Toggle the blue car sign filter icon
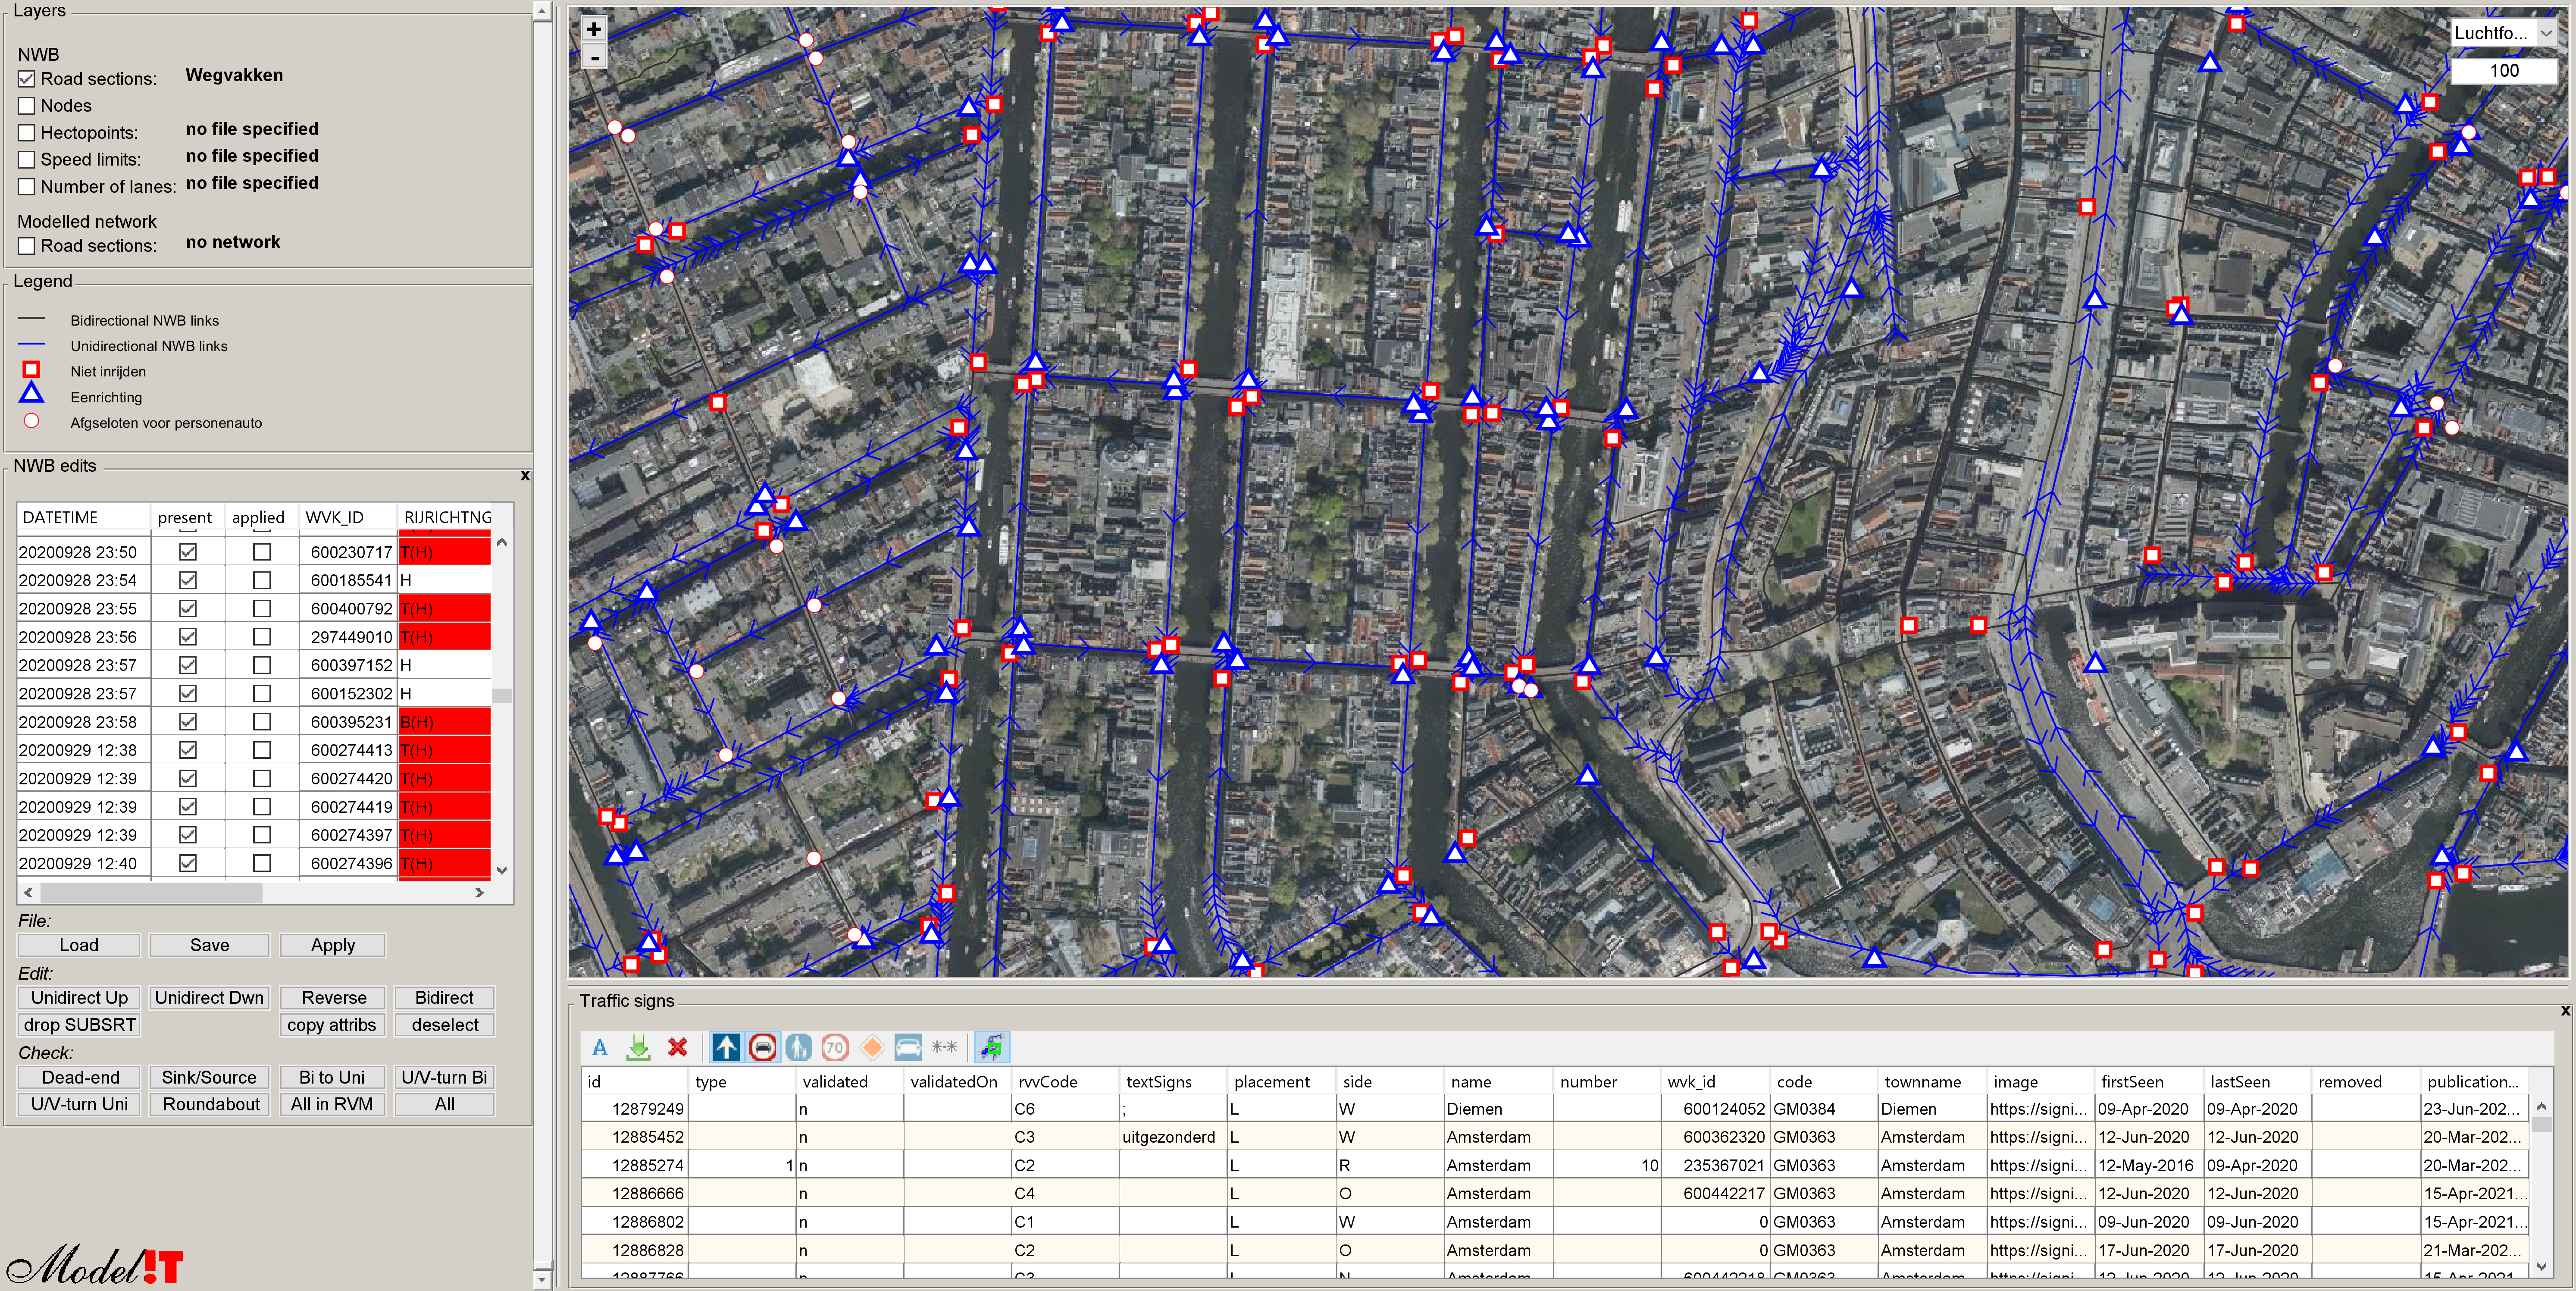The width and height of the screenshot is (2576, 1291). [x=908, y=1047]
